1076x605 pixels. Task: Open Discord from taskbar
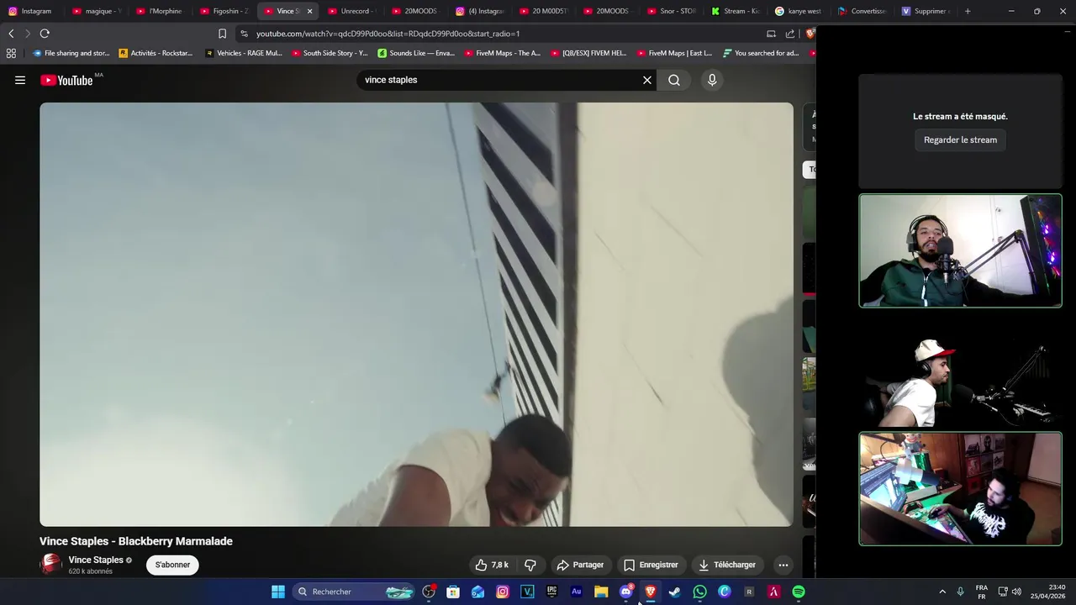click(625, 592)
